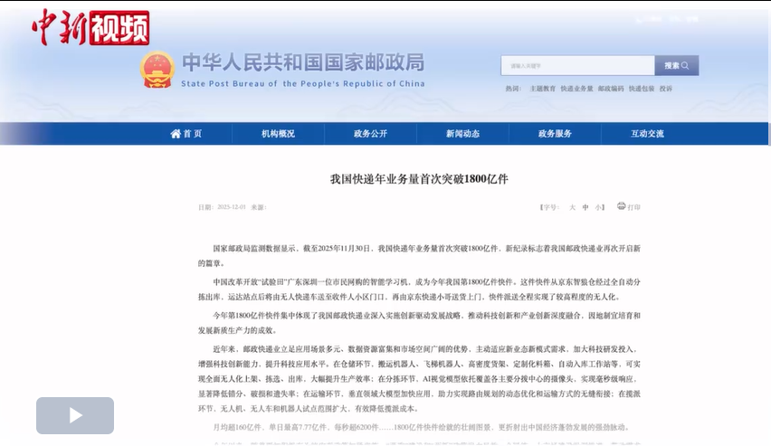The image size is (771, 446).
Task: Set the font size to 小
Action: (x=598, y=207)
